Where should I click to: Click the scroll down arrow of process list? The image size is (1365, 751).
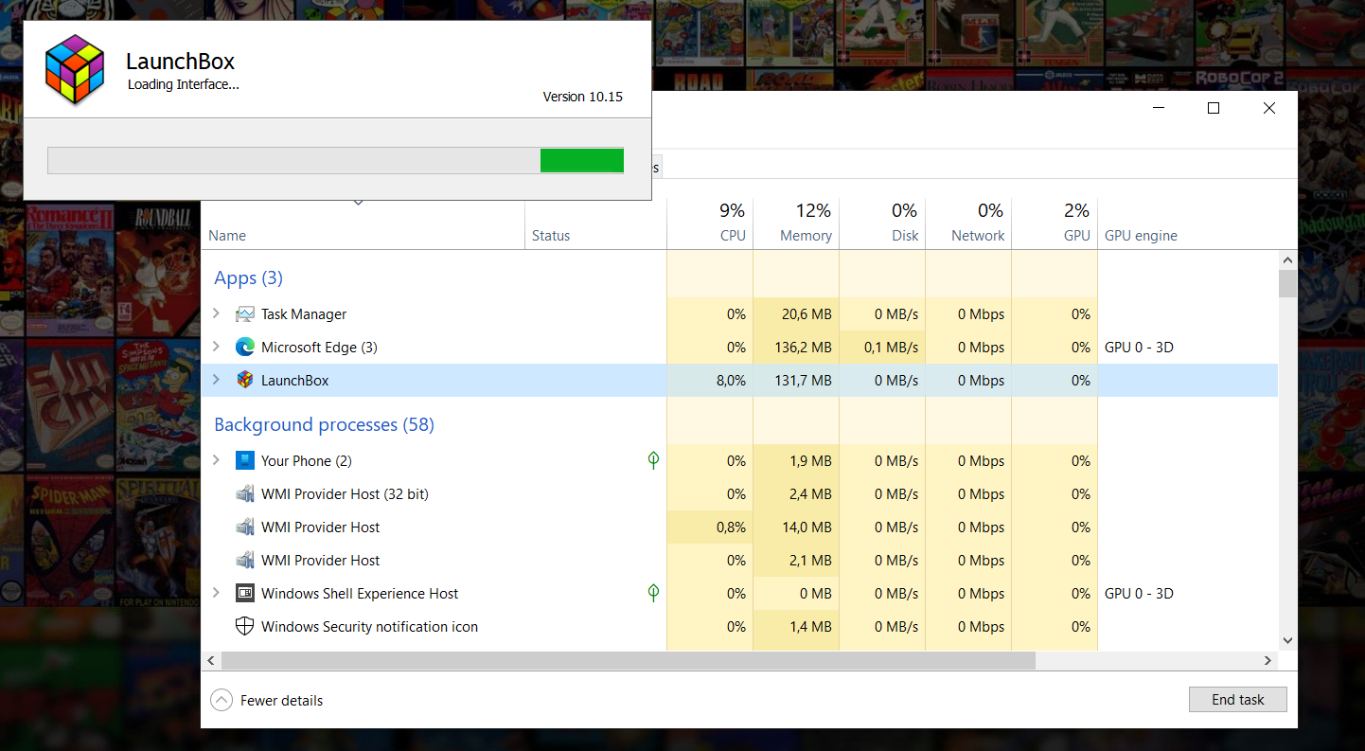[1287, 640]
